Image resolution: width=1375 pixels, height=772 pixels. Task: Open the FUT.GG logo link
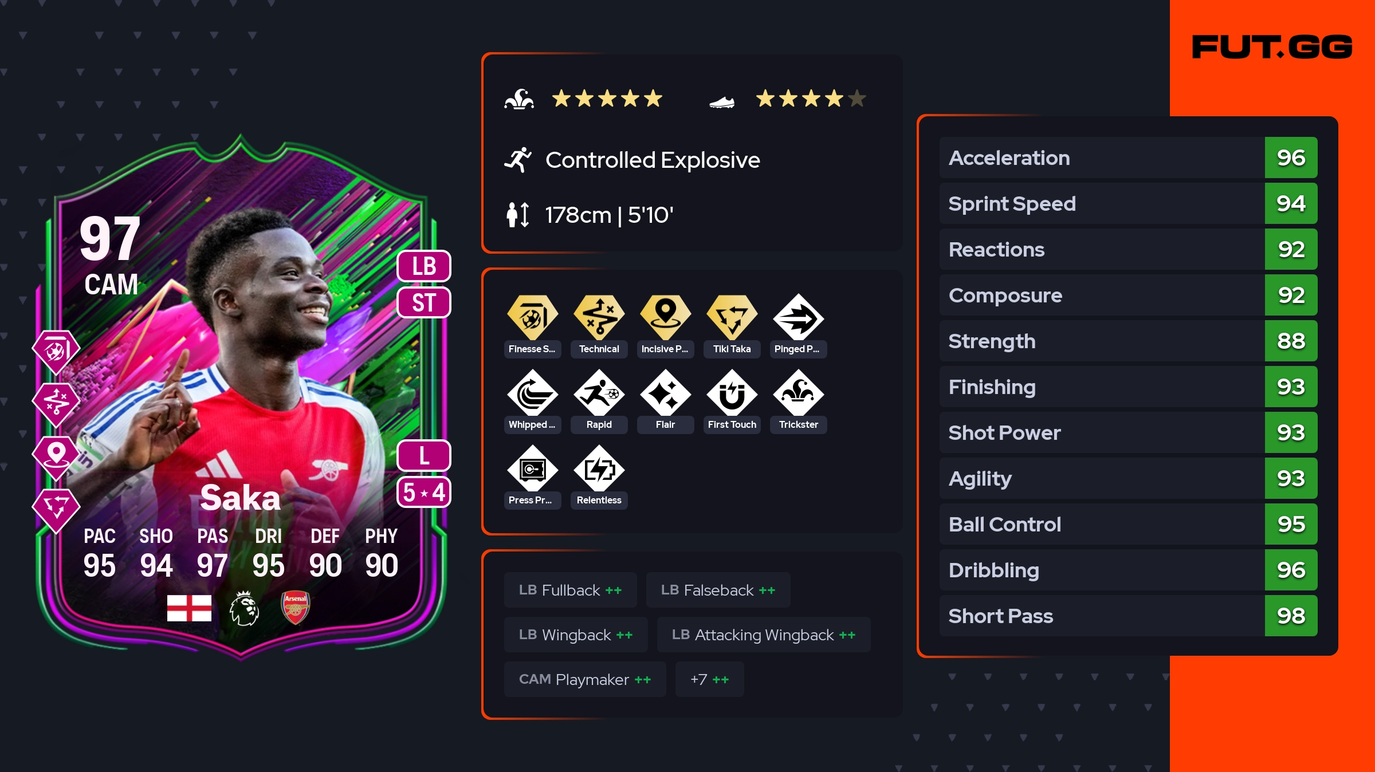point(1272,47)
